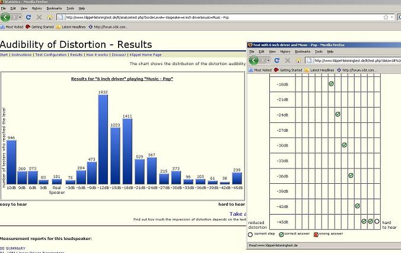This screenshot has width=401, height=253.
Task: Select the current step circle at -45dB
Action: 377,222
